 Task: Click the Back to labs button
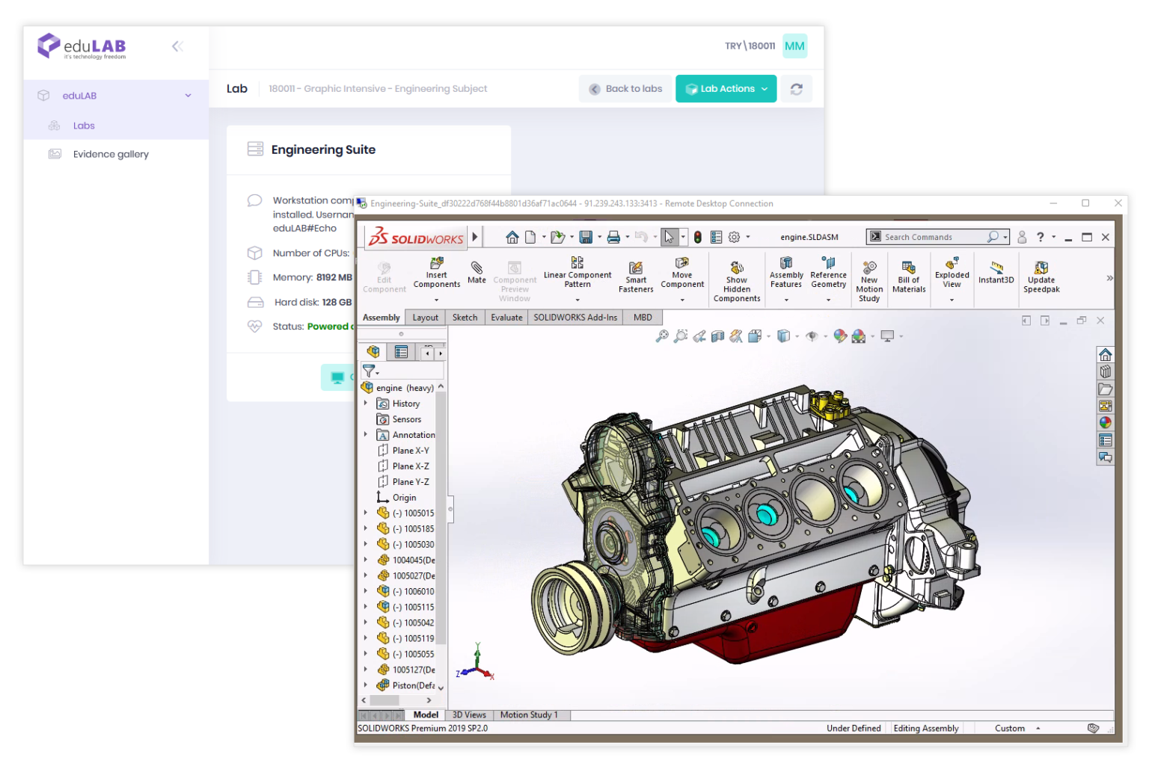(x=625, y=89)
